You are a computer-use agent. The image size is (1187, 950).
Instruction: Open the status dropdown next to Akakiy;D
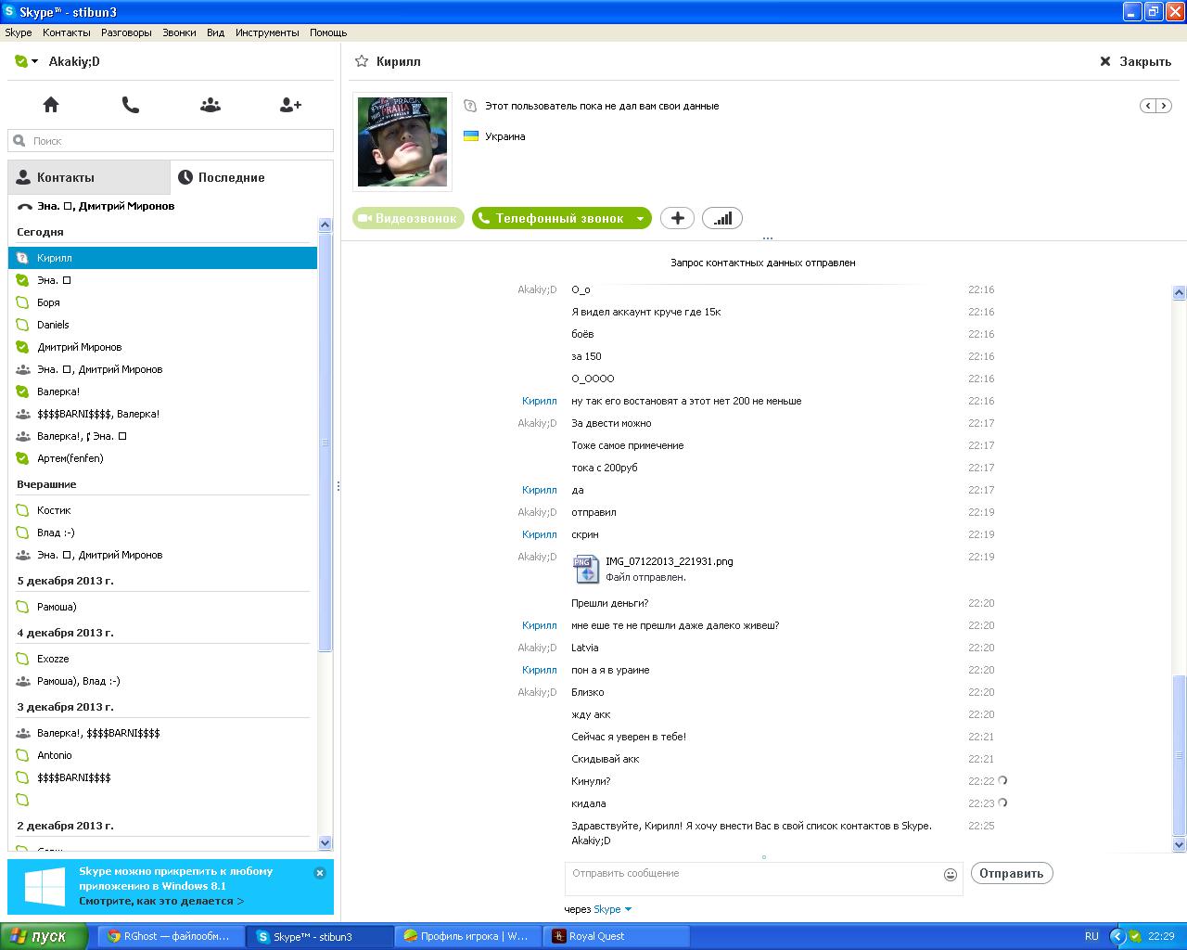[34, 61]
